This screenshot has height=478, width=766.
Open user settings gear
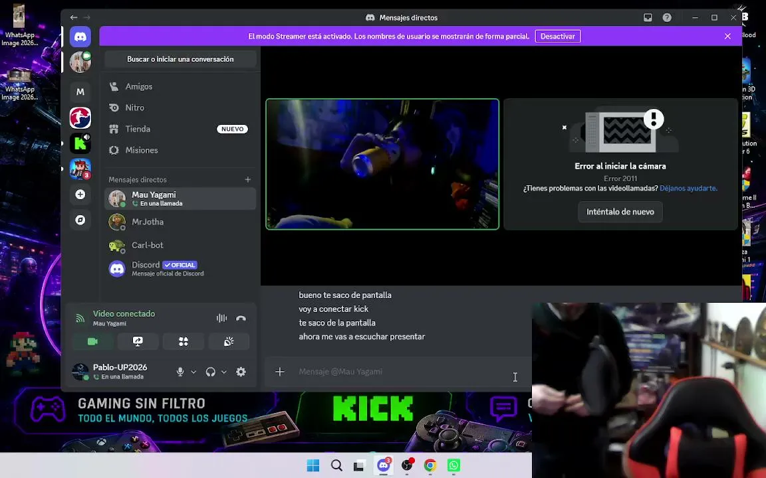[x=241, y=372]
